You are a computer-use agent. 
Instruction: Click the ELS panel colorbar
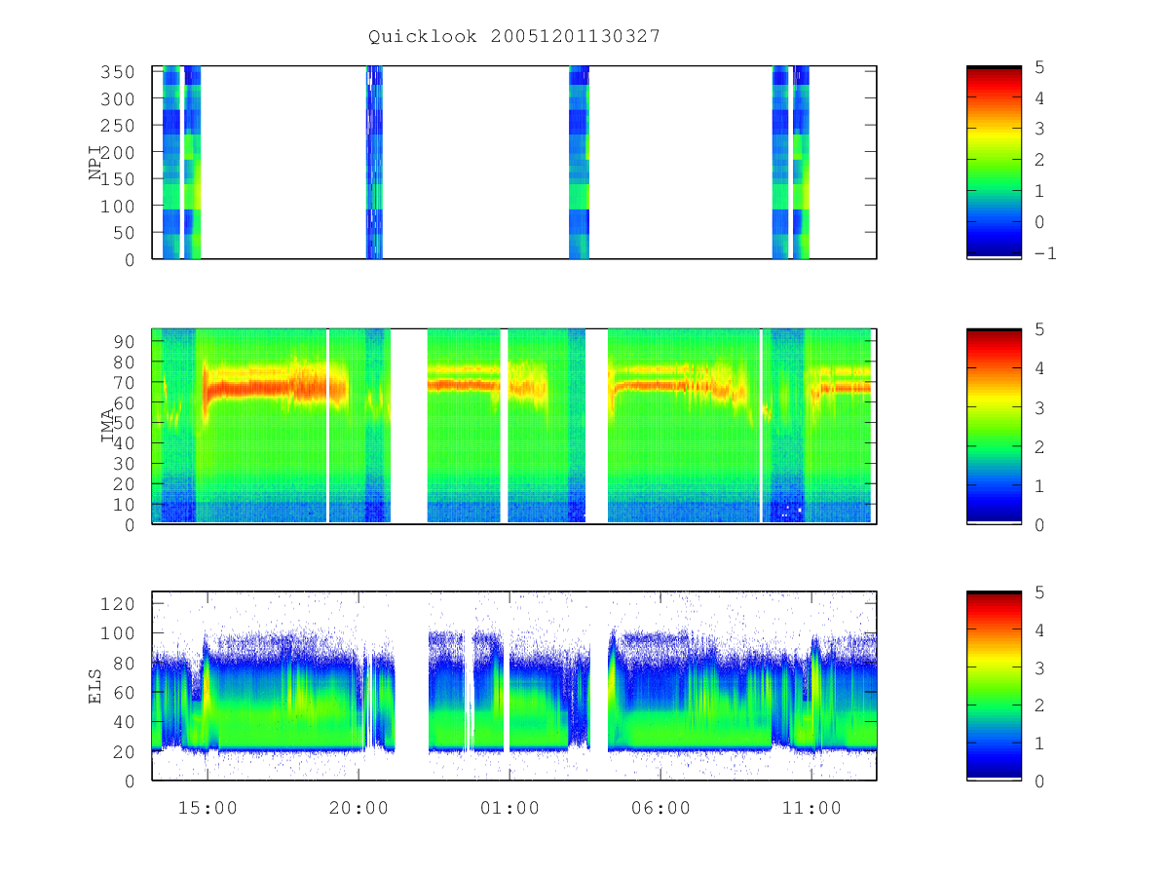click(x=994, y=685)
